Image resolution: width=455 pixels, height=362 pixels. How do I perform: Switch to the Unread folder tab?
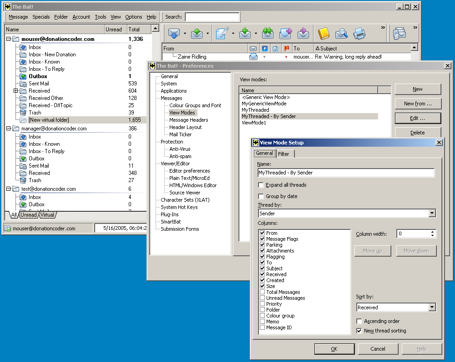pos(28,215)
